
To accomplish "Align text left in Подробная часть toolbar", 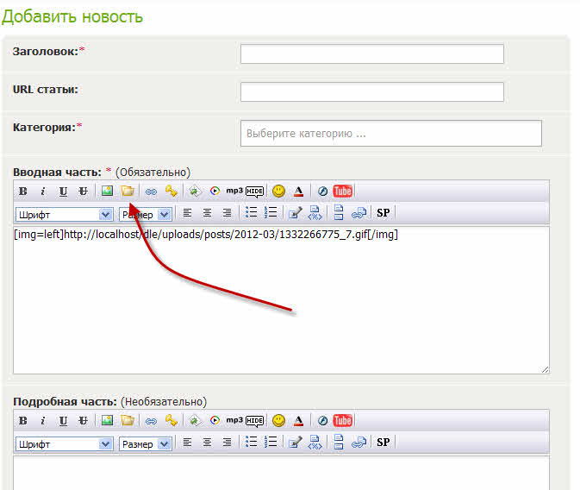I will click(x=188, y=443).
